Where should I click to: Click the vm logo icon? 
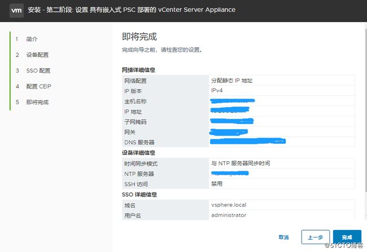pyautogui.click(x=16, y=10)
